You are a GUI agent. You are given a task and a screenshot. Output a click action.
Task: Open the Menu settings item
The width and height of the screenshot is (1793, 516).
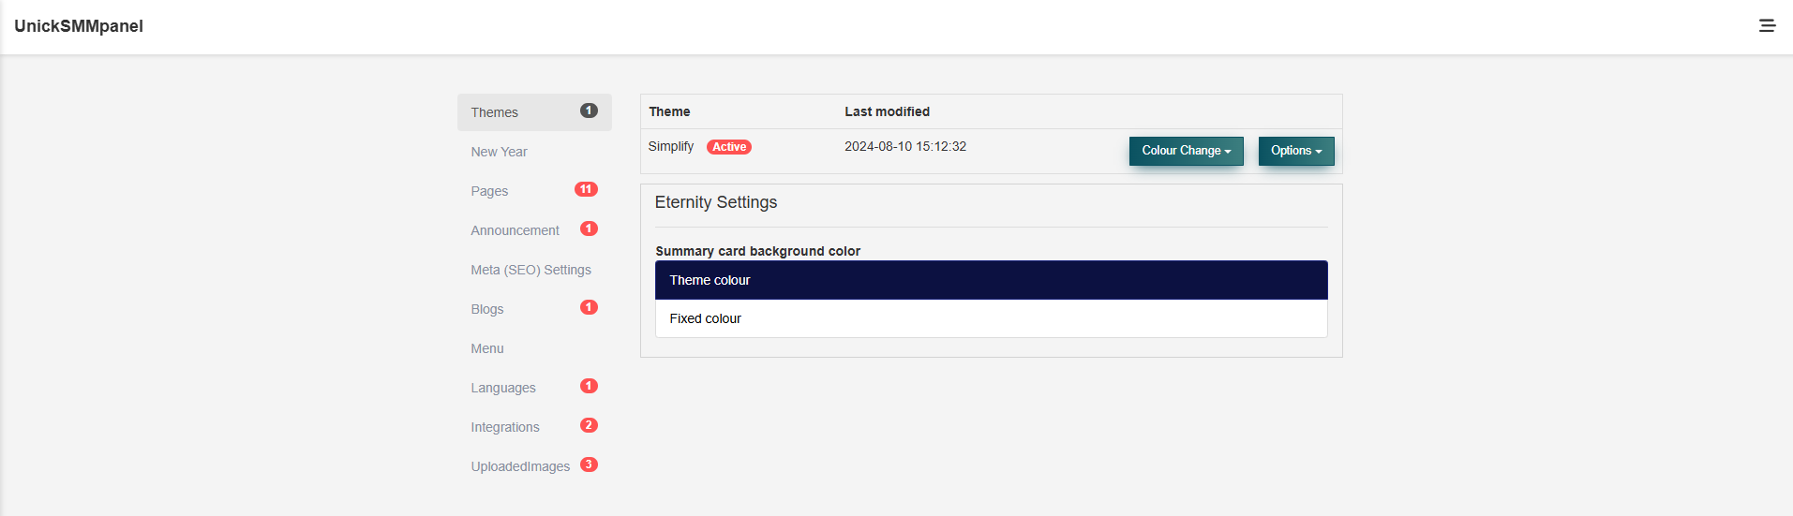coord(487,348)
